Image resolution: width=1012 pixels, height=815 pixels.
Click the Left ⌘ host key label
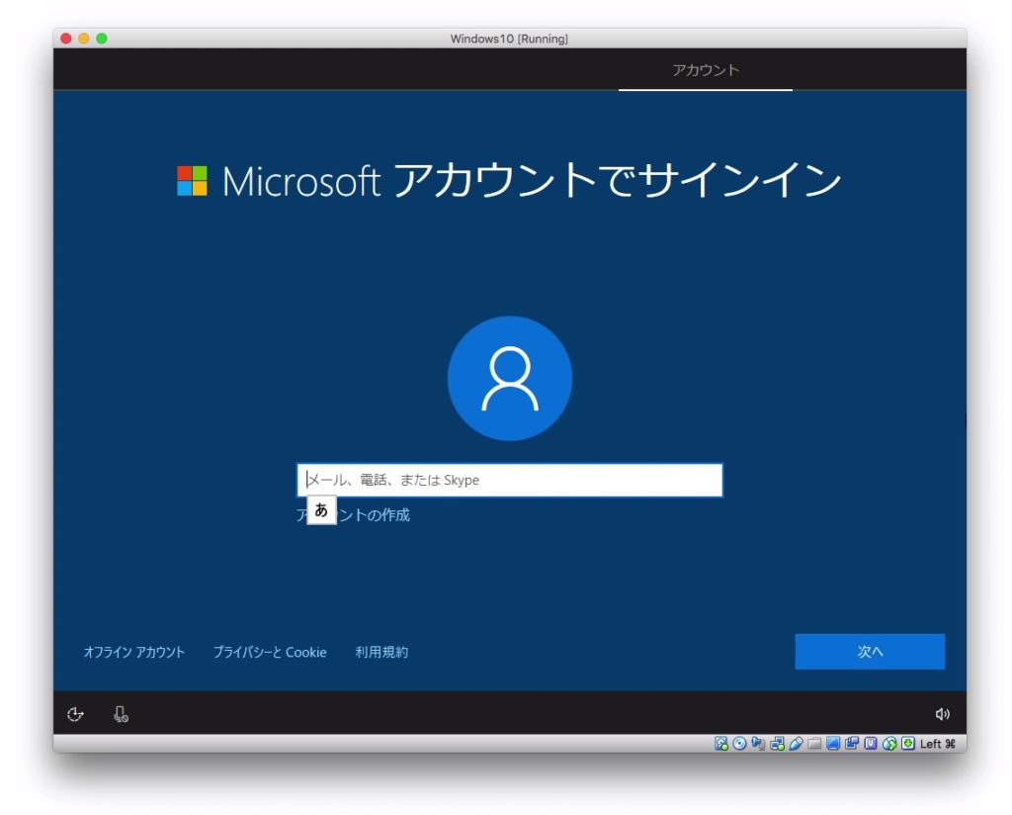pos(938,744)
